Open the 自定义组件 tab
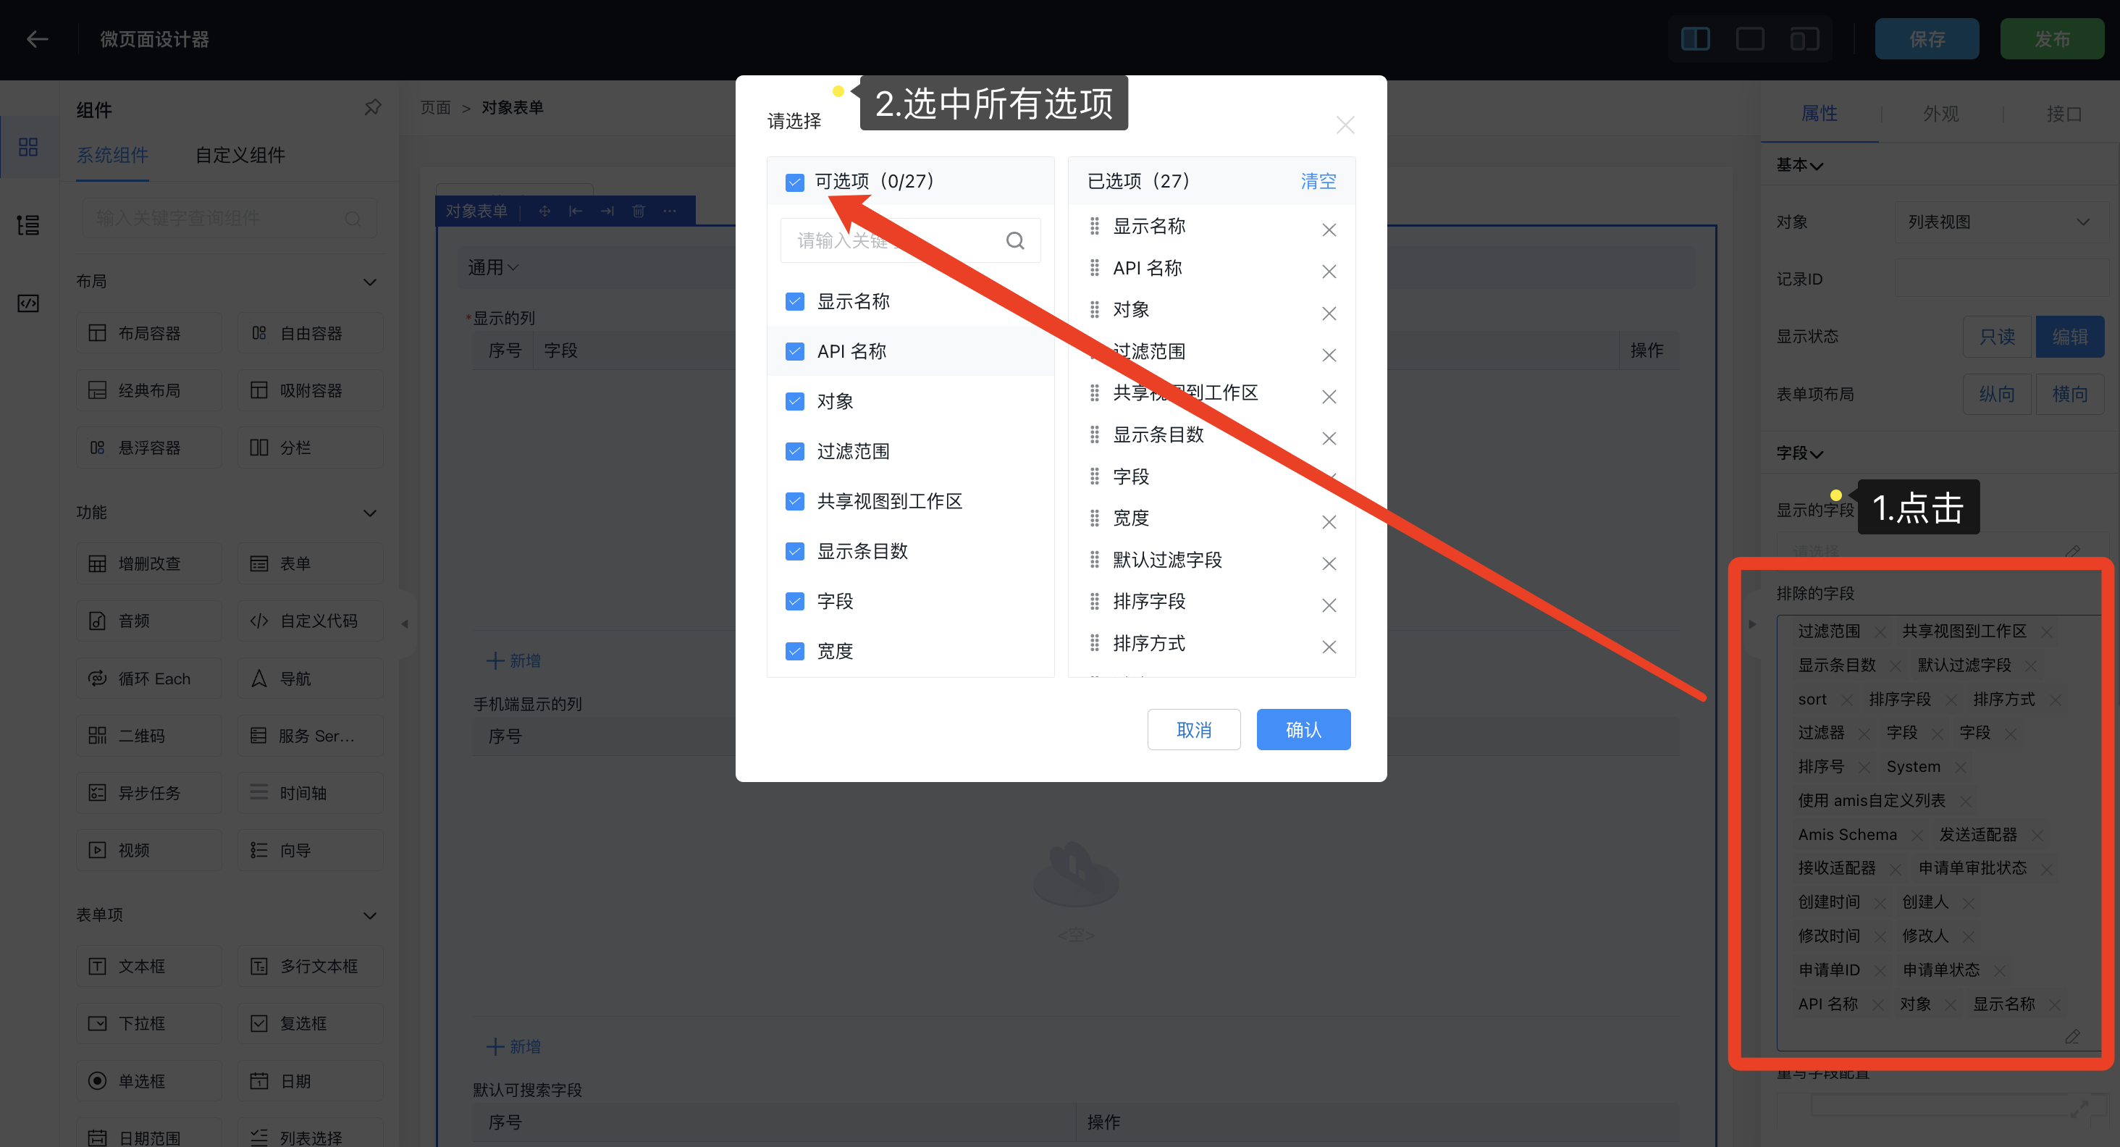The width and height of the screenshot is (2120, 1147). click(240, 156)
